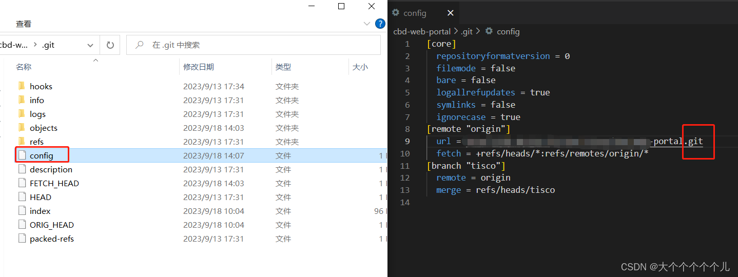The image size is (738, 277).
Task: Sort by the 大小 column header
Action: pos(360,67)
